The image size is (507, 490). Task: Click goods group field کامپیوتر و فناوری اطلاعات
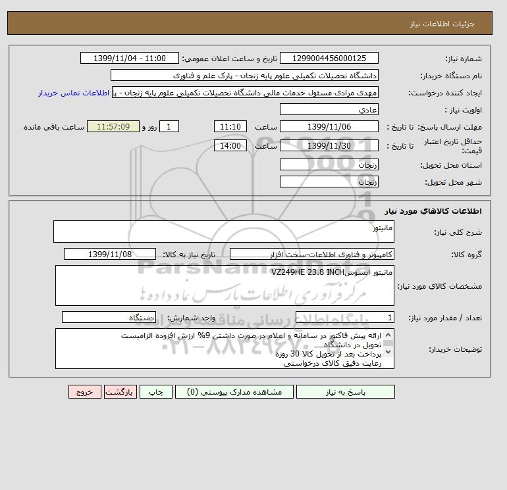coord(311,254)
